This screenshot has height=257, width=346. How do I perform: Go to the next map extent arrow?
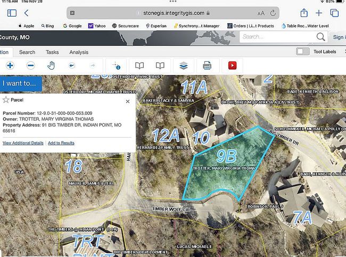point(93,65)
